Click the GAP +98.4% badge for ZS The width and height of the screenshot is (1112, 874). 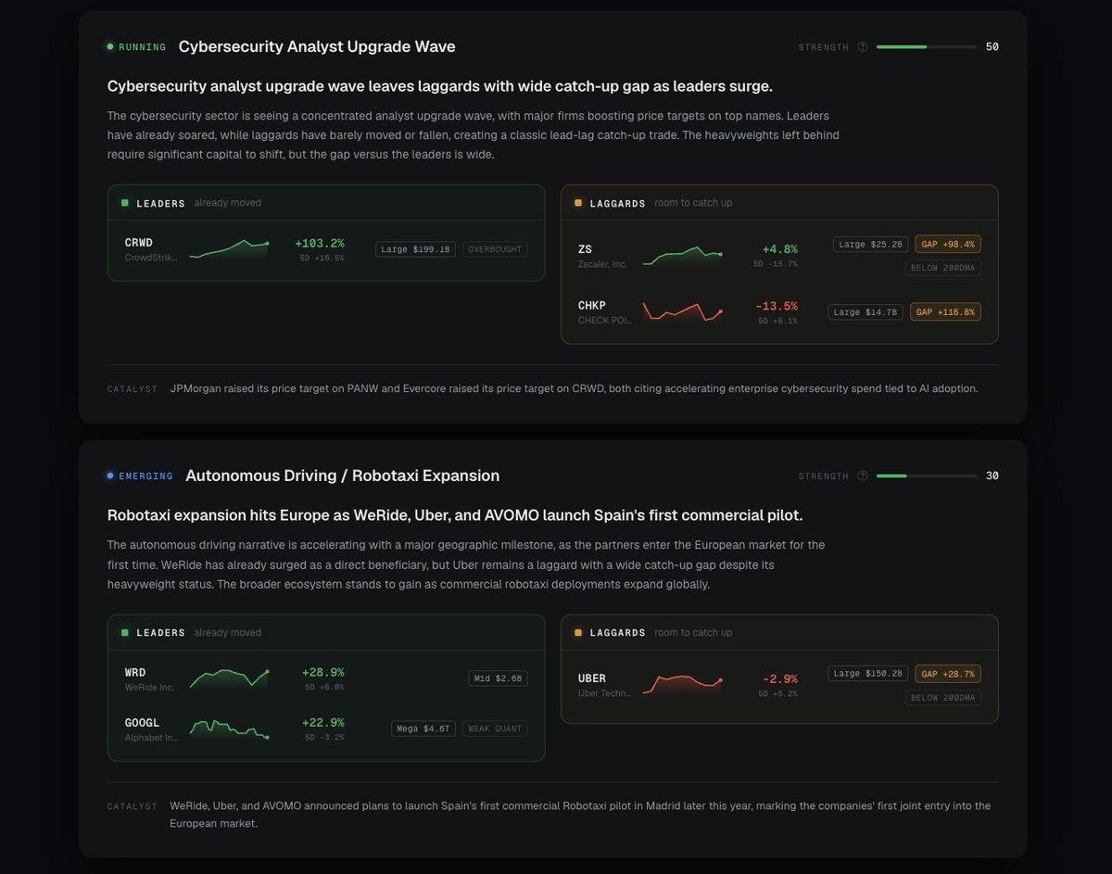tap(947, 244)
